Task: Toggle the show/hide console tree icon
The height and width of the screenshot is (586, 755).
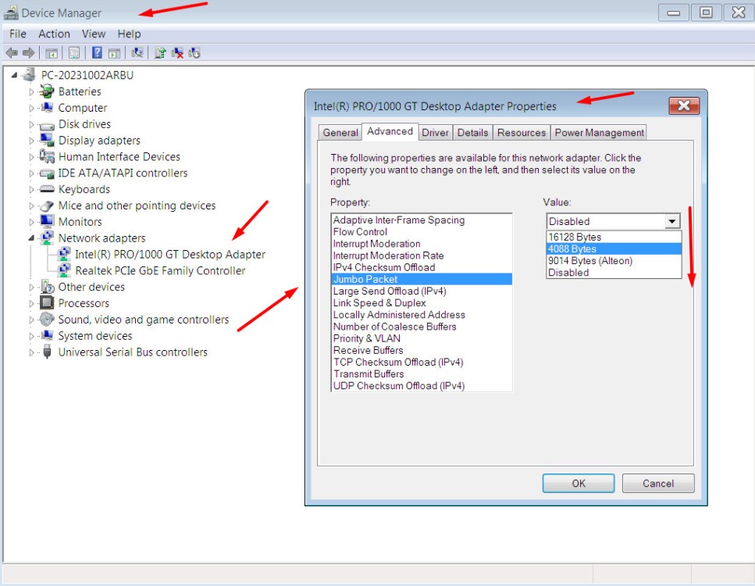Action: click(51, 53)
